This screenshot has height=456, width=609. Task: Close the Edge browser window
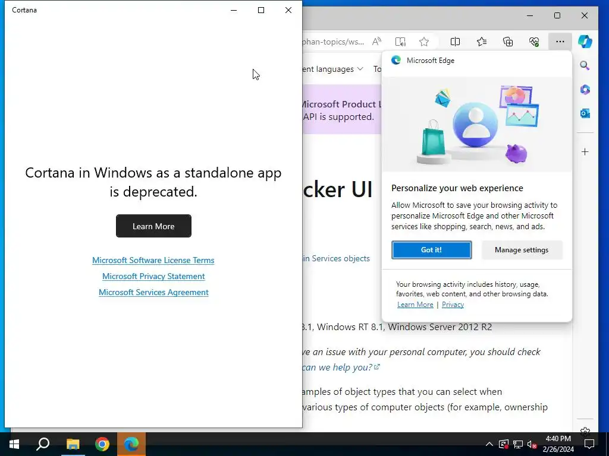[584, 15]
